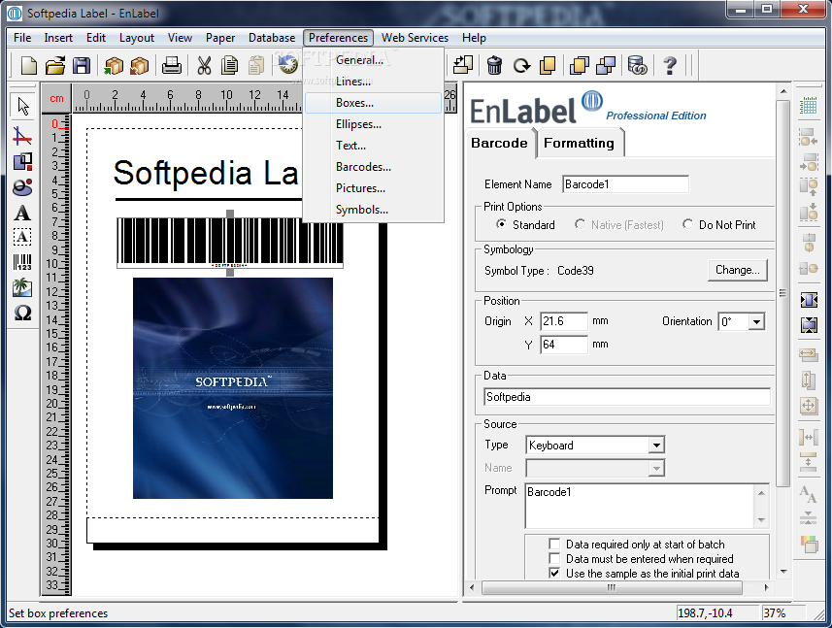Select the Softpedia picture on the label
832x628 pixels.
(233, 387)
